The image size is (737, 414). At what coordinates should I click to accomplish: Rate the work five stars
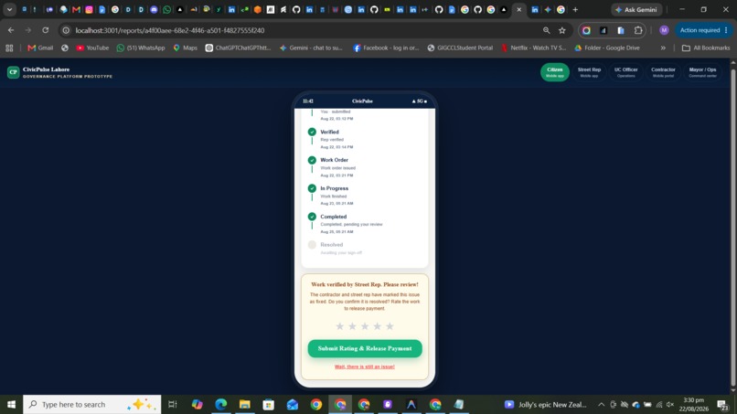click(x=390, y=326)
